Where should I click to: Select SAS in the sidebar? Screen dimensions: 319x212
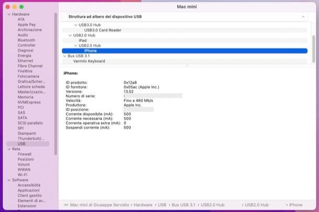pos(21,113)
